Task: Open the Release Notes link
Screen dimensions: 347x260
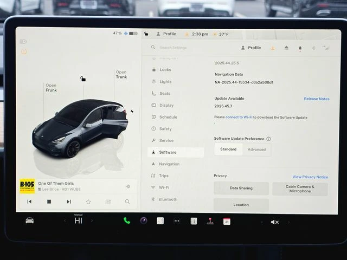Action: pos(317,99)
